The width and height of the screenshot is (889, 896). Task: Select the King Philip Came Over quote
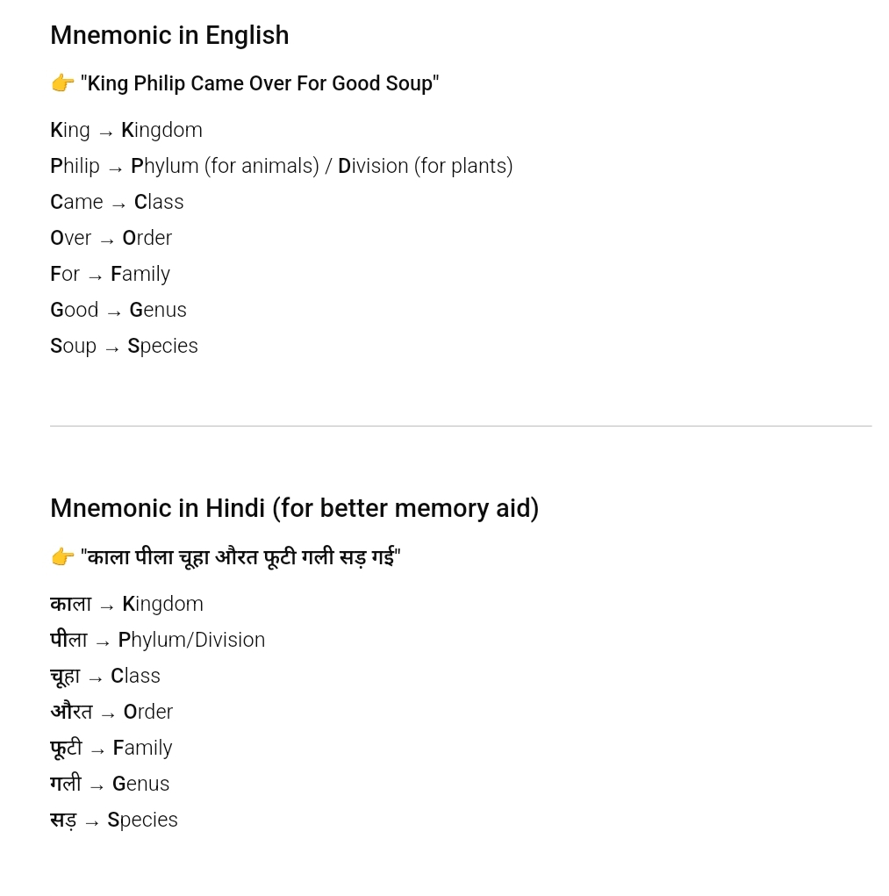[x=260, y=83]
